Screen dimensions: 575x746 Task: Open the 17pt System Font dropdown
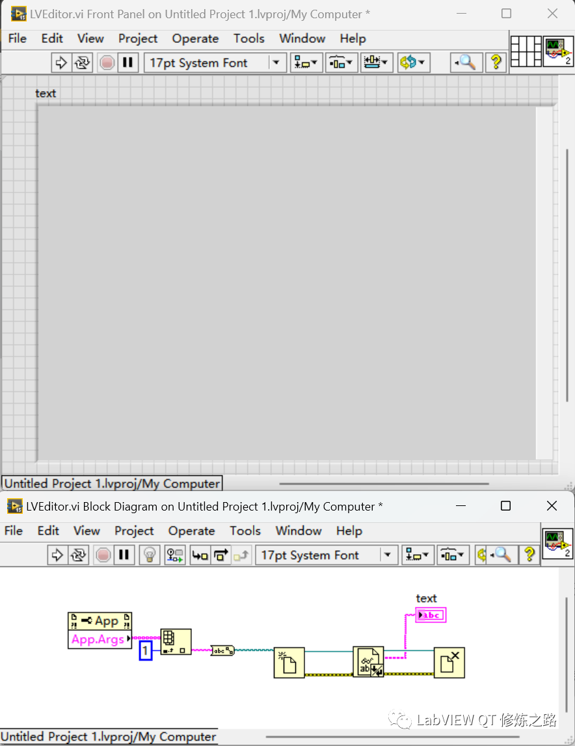[x=276, y=62]
